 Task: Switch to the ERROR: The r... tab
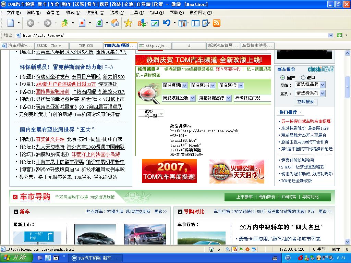[x=52, y=46]
